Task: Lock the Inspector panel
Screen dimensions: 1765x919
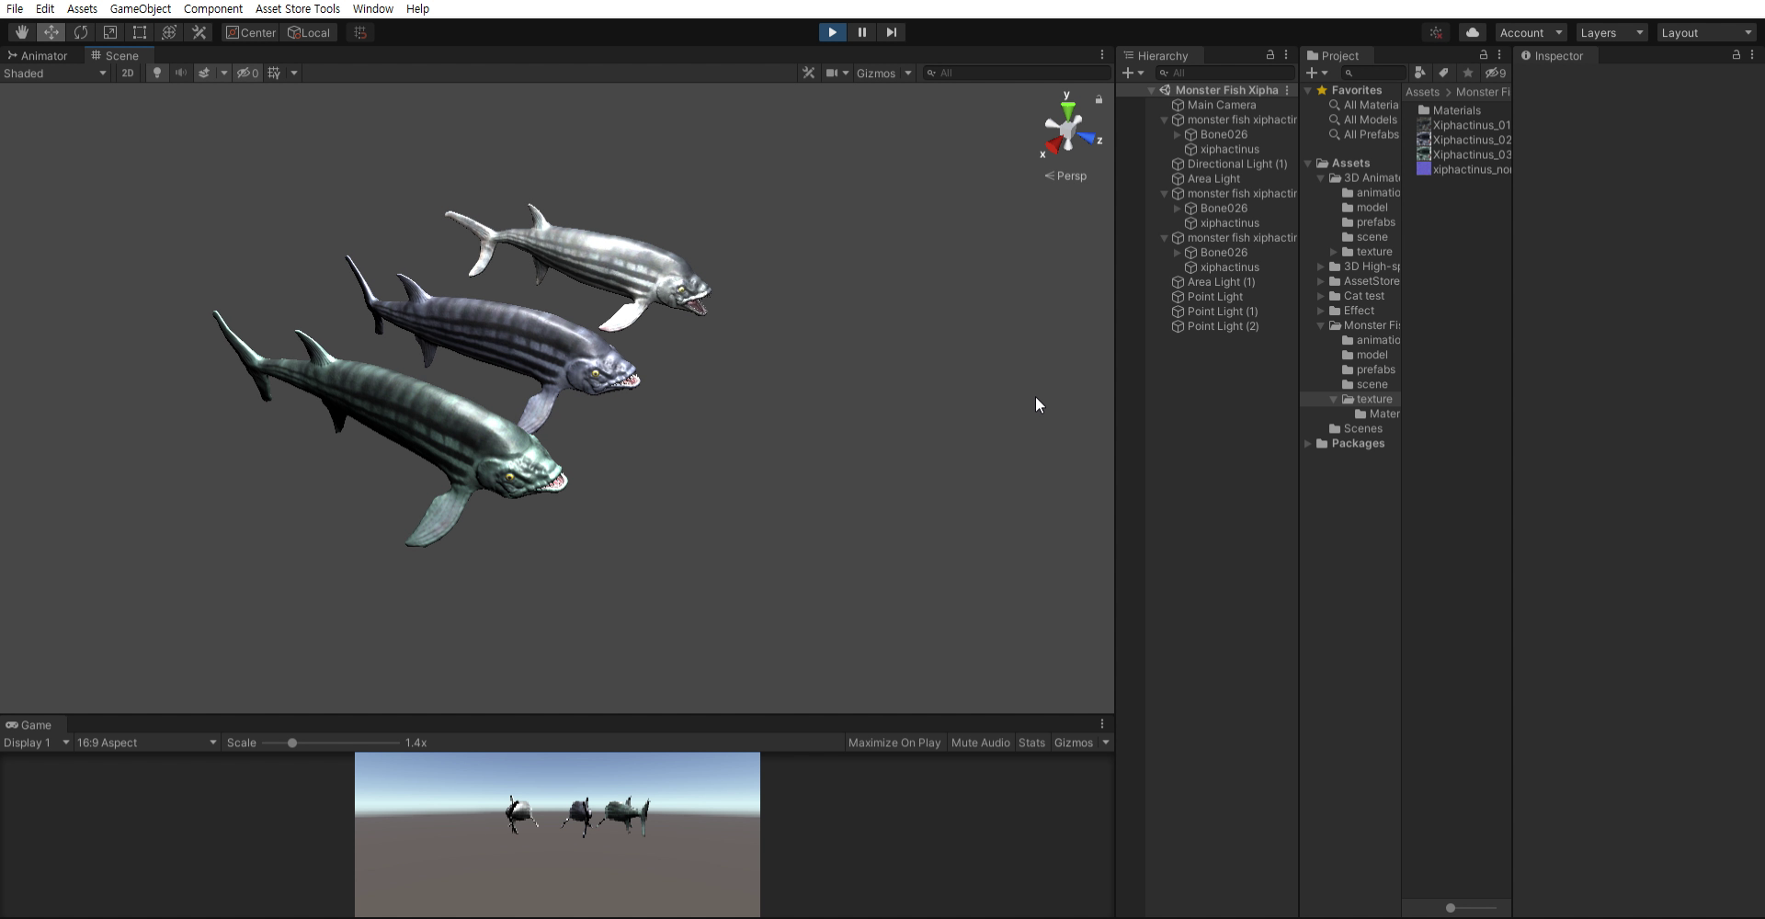Action: point(1736,55)
